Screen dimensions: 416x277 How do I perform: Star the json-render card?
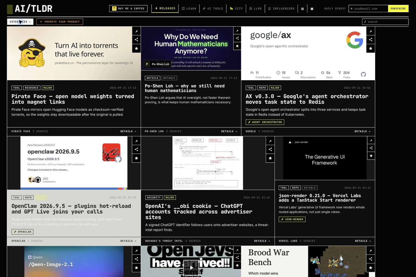(x=371, y=156)
